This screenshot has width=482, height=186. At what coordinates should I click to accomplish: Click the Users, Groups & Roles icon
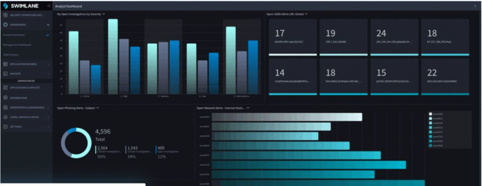pos(5,117)
